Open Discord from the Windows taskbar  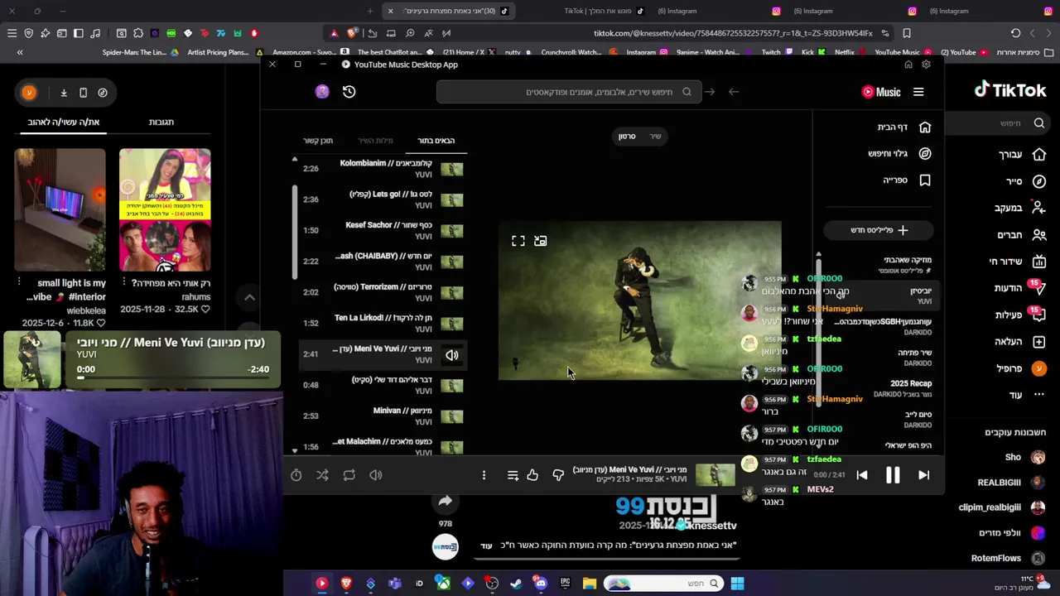tap(541, 584)
